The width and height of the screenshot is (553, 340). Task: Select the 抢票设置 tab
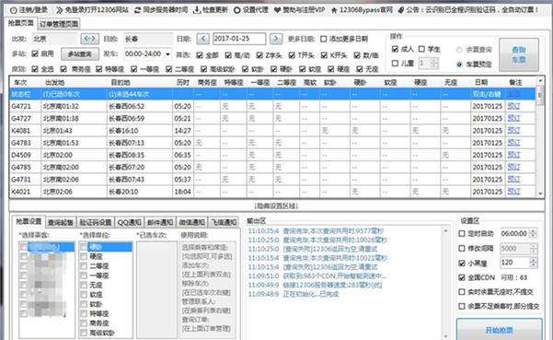click(29, 221)
